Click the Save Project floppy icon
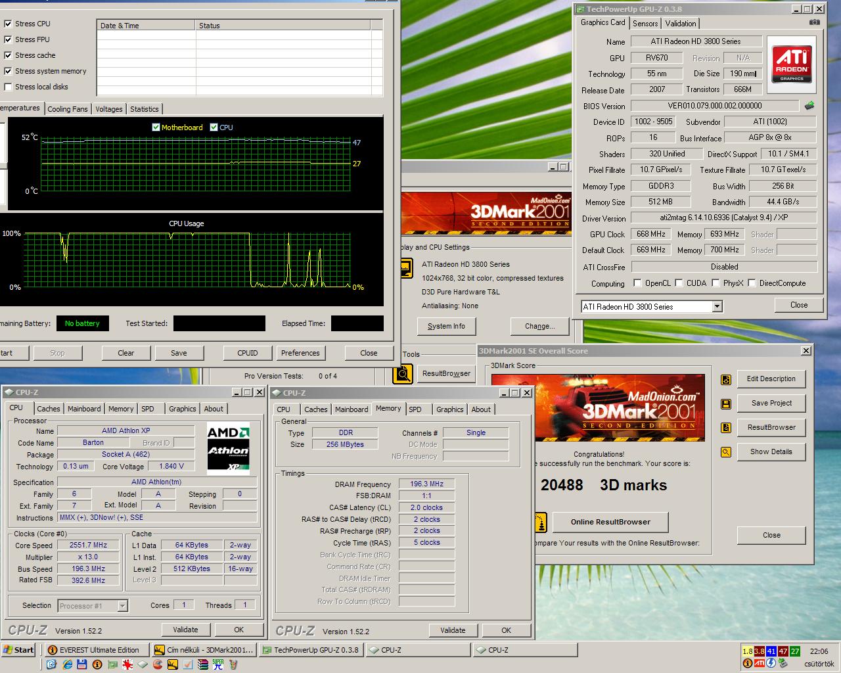 726,404
